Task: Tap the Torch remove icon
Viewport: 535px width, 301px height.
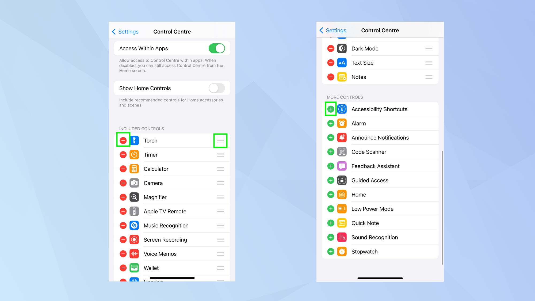Action: pyautogui.click(x=124, y=140)
